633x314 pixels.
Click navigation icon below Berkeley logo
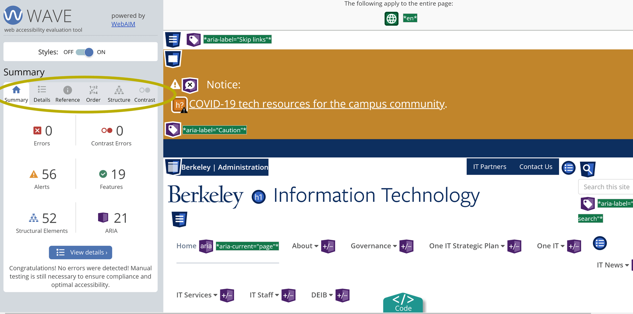[x=179, y=219]
